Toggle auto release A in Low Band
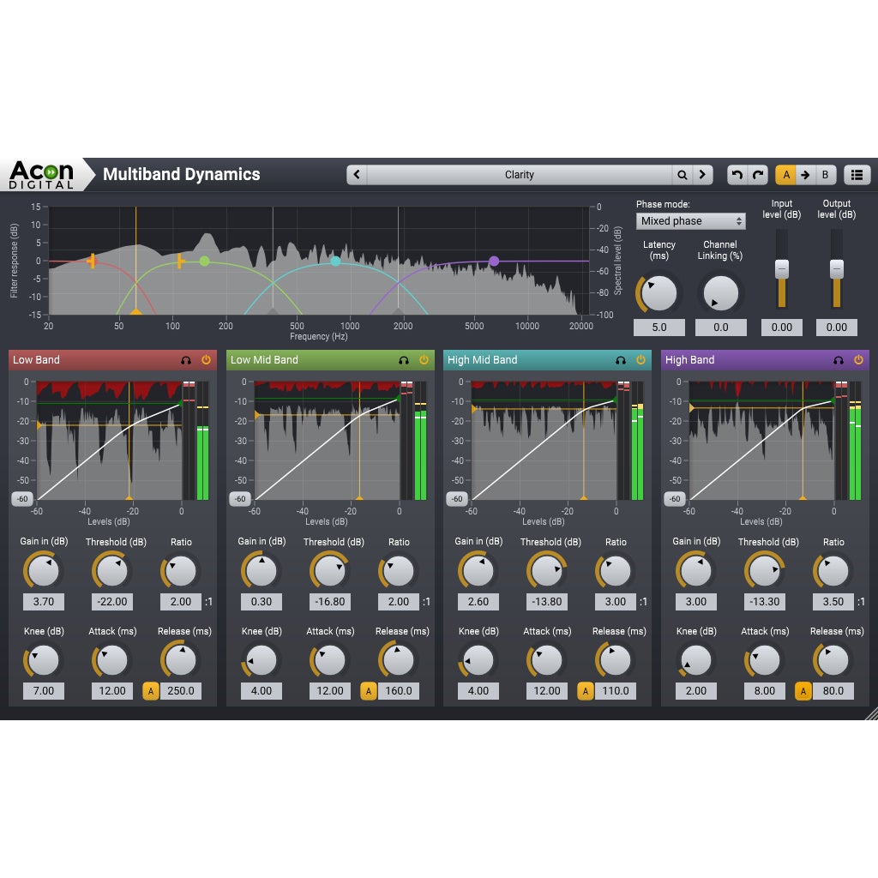Image resolution: width=878 pixels, height=878 pixels. [151, 691]
